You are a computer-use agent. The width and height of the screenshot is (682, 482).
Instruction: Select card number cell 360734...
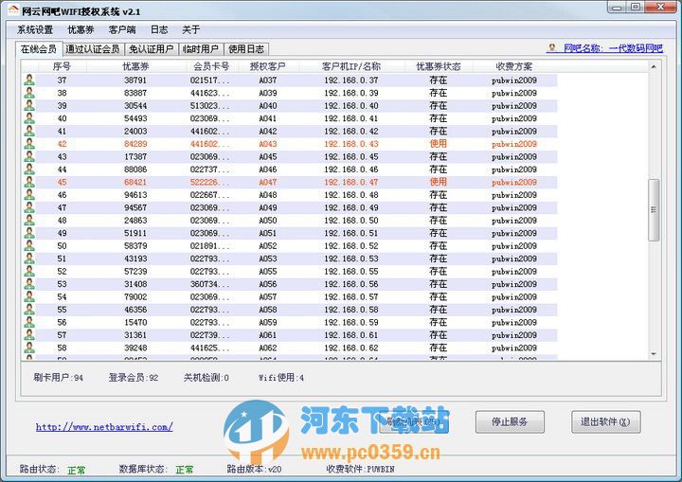[209, 284]
